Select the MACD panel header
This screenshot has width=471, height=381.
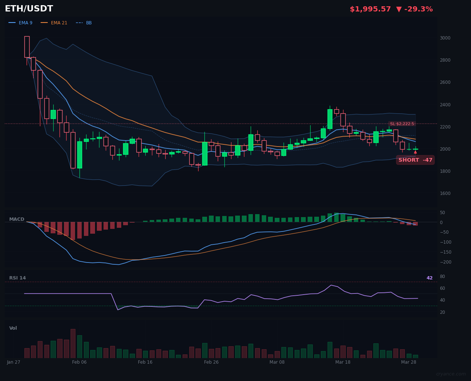(x=16, y=219)
